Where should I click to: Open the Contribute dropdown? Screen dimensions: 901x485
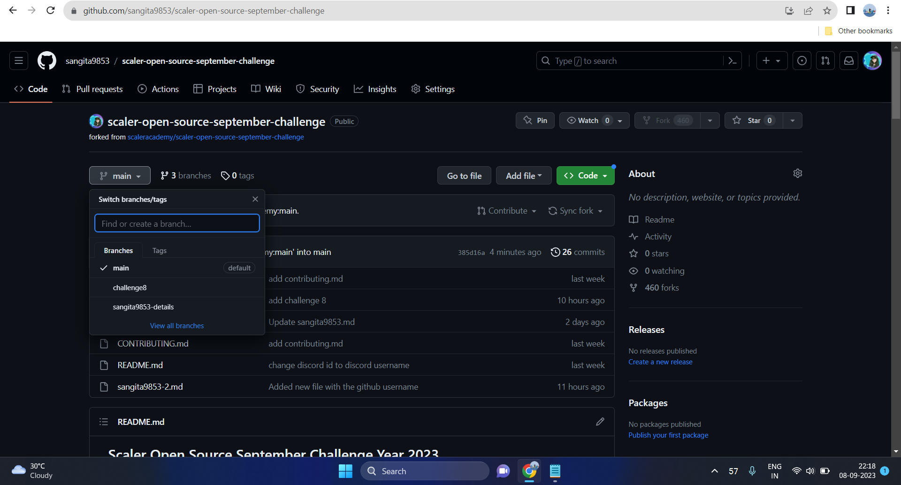tap(506, 211)
